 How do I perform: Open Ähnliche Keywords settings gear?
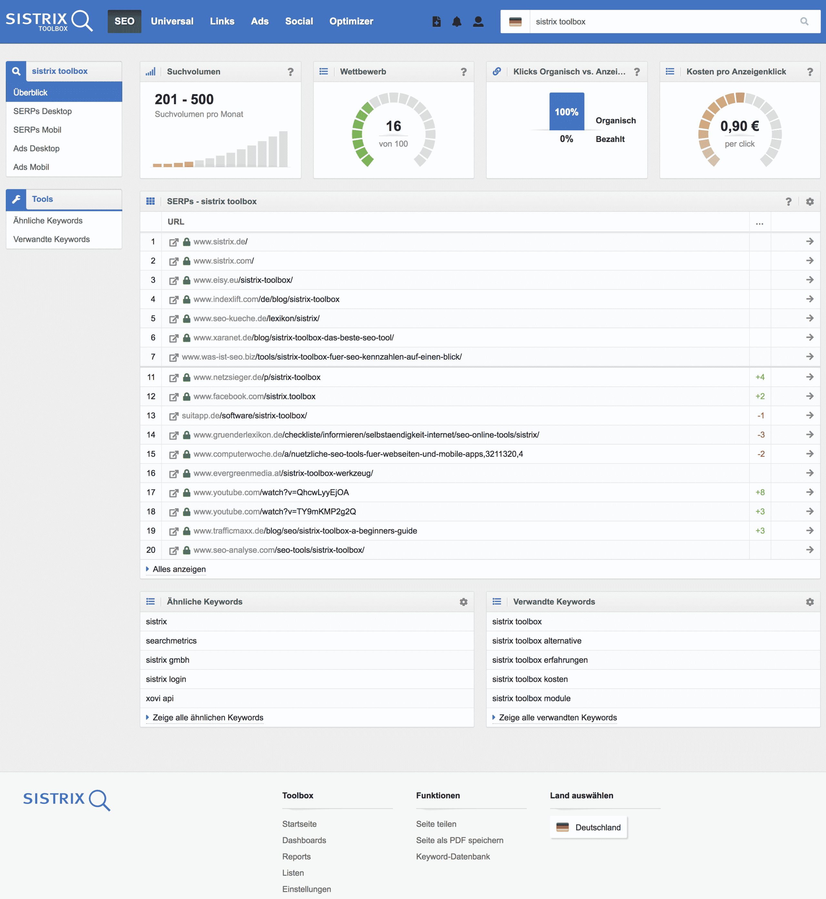point(464,602)
